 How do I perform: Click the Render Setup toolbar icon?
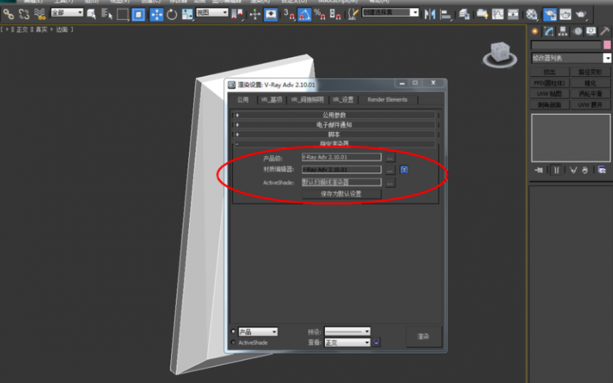tap(550, 15)
